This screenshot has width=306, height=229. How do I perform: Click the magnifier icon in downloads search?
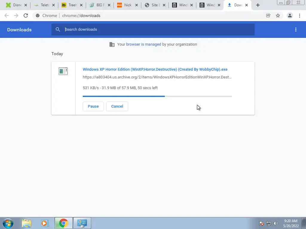[58, 30]
